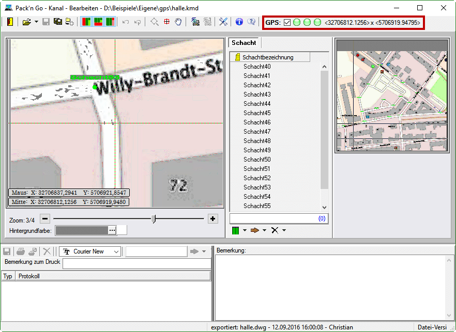The height and width of the screenshot is (332, 456).
Task: Select the pan hand tool
Action: (178, 22)
